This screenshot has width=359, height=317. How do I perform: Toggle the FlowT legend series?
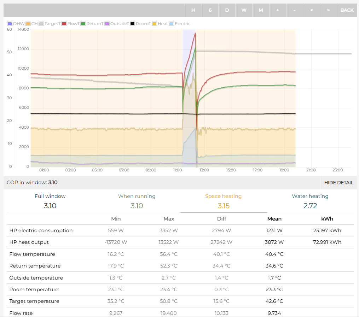pyautogui.click(x=70, y=24)
